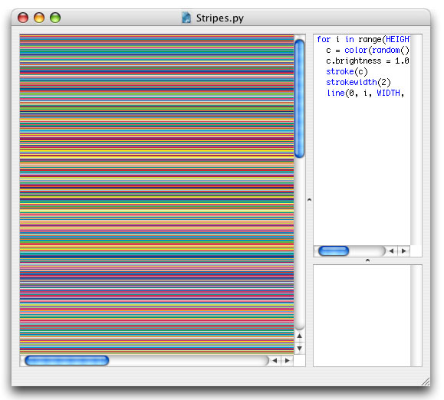The height and width of the screenshot is (400, 444).
Task: Click the canvas horizontal scroll right arrow
Action: point(288,360)
